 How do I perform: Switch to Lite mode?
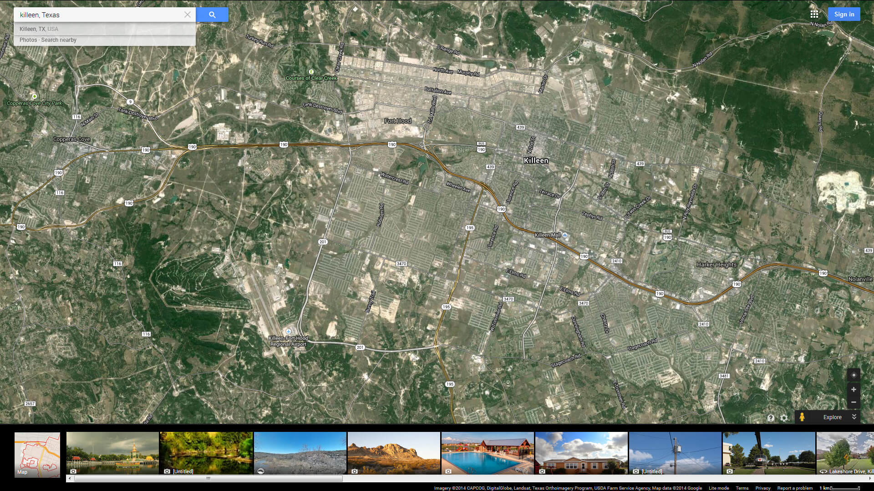(719, 488)
